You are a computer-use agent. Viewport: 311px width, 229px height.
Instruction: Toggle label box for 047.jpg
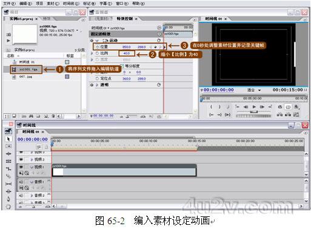67,77
